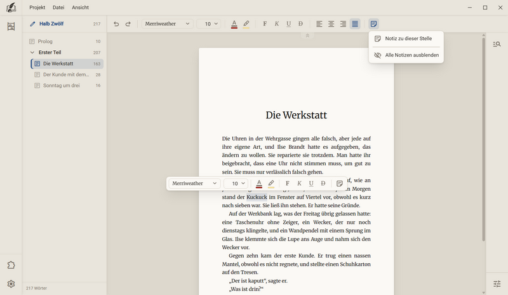Open the sliders options icon at bottom right
The height and width of the screenshot is (295, 508).
pyautogui.click(x=497, y=284)
